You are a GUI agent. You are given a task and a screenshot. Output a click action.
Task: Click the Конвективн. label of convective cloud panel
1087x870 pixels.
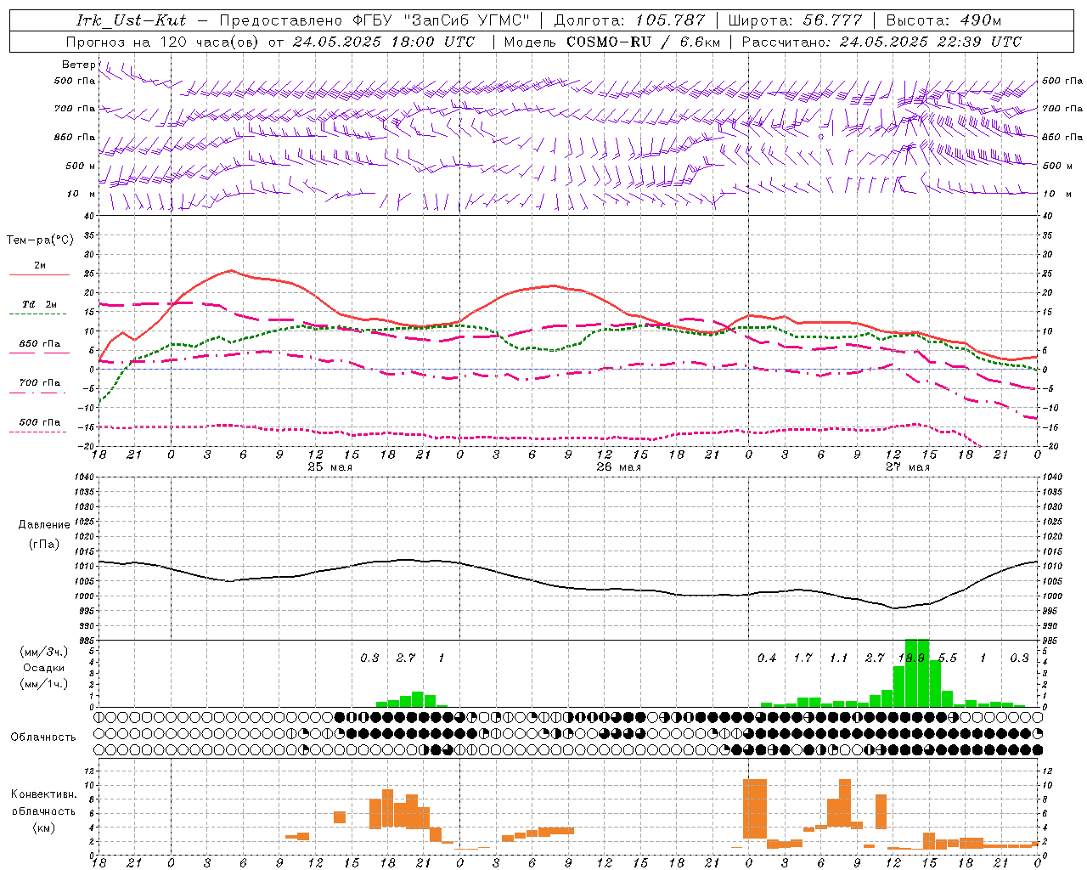click(44, 794)
